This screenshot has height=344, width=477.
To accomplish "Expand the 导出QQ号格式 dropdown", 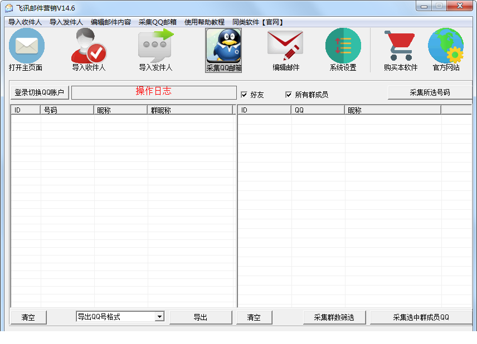I will coord(159,317).
